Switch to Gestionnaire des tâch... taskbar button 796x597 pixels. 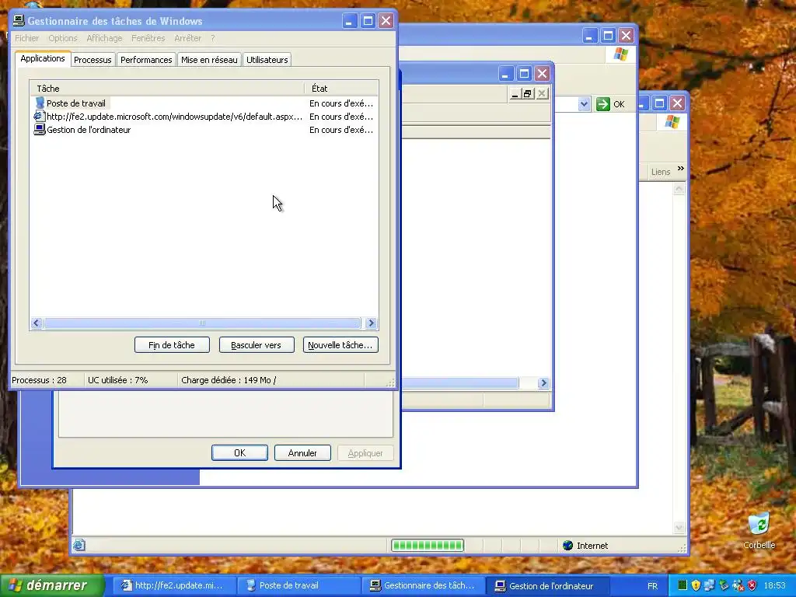click(423, 586)
